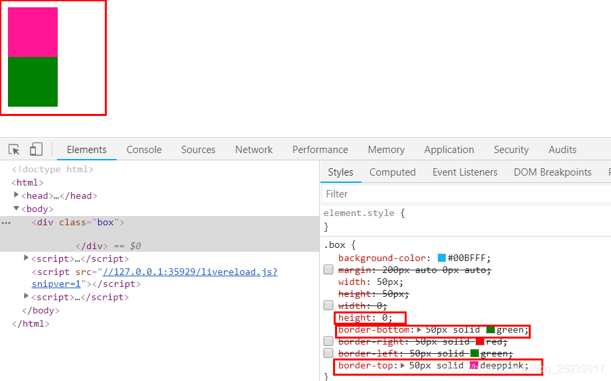Open the Console tab
The image size is (611, 381).
coord(144,150)
